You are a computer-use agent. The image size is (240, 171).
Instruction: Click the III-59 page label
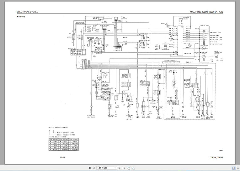pos(63,158)
